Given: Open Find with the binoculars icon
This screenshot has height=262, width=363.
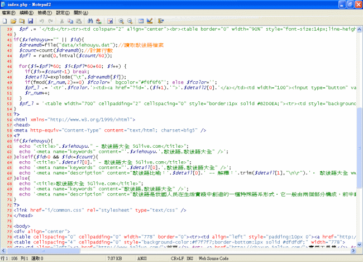Looking at the screenshot, I should point(90,21).
